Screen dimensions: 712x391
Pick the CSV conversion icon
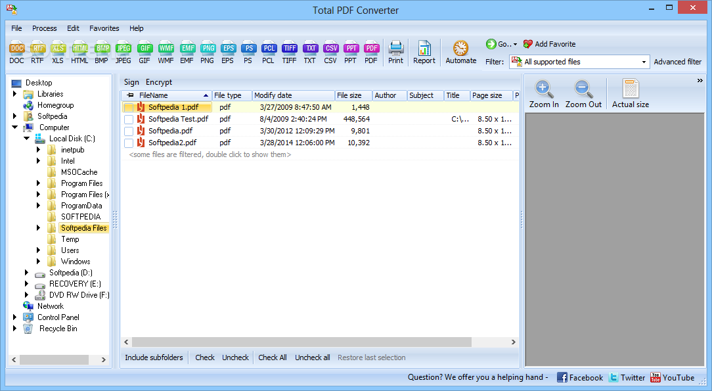coord(330,53)
